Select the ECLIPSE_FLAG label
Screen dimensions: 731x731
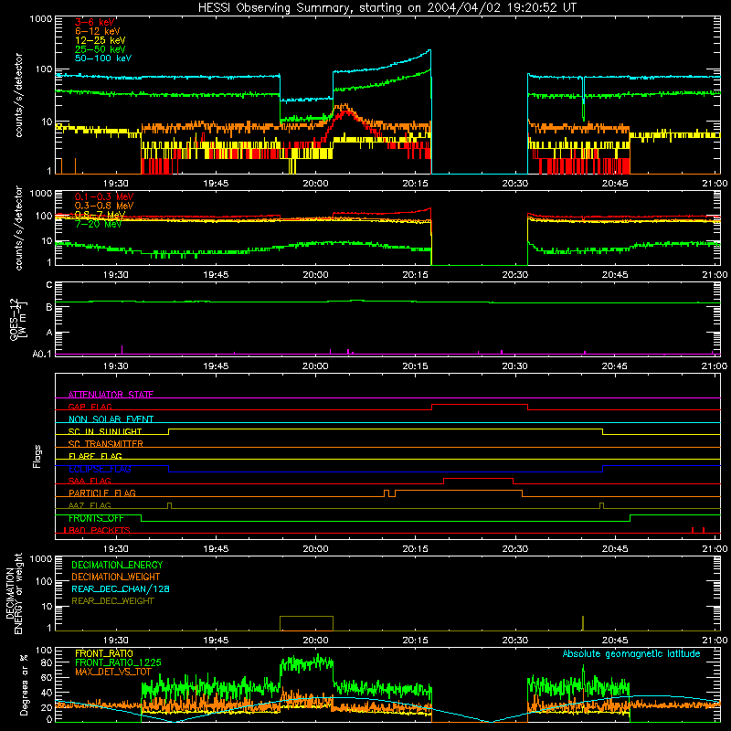pos(100,469)
